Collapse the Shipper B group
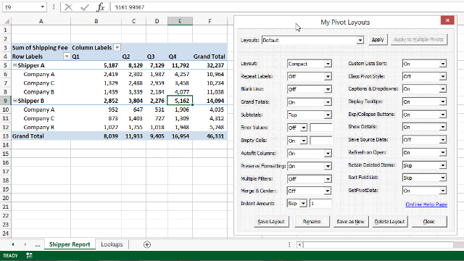The image size is (464, 261). tap(14, 101)
